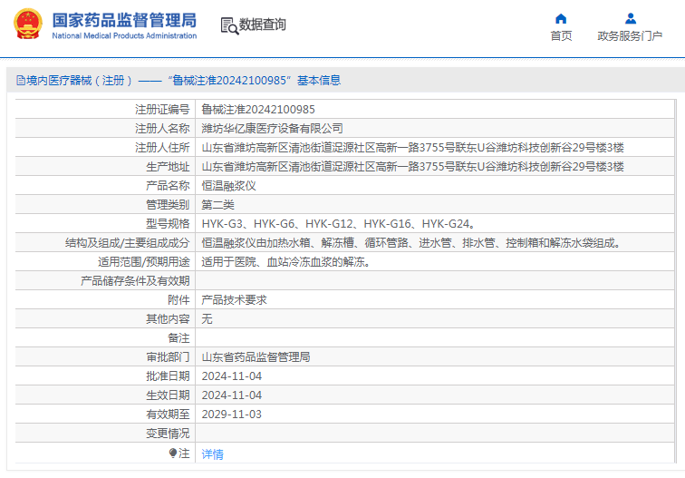This screenshot has height=478, width=685.
Task: Click the 管理类别 label
Action: [x=168, y=205]
